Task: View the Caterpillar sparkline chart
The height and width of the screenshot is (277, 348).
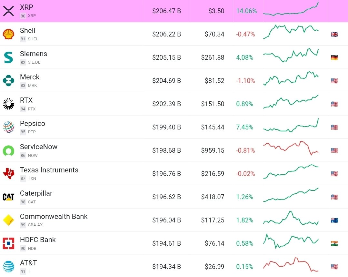Action: [291, 195]
